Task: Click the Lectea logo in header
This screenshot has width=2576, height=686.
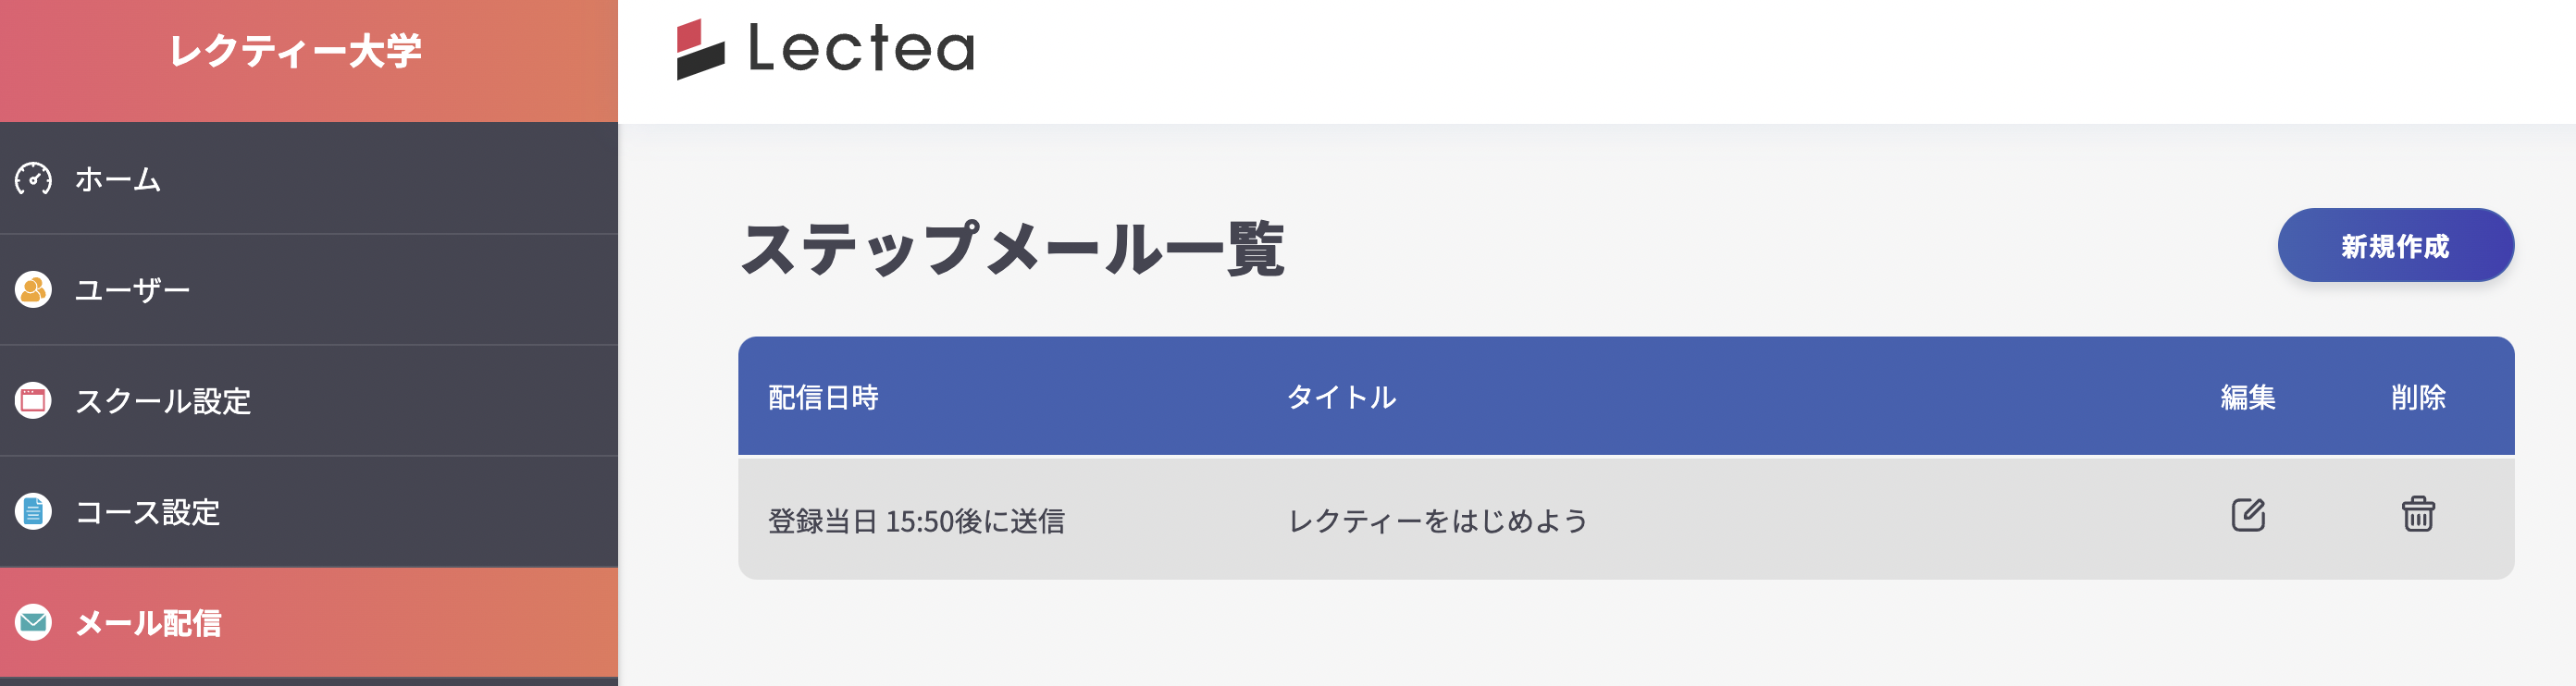Action: [825, 48]
